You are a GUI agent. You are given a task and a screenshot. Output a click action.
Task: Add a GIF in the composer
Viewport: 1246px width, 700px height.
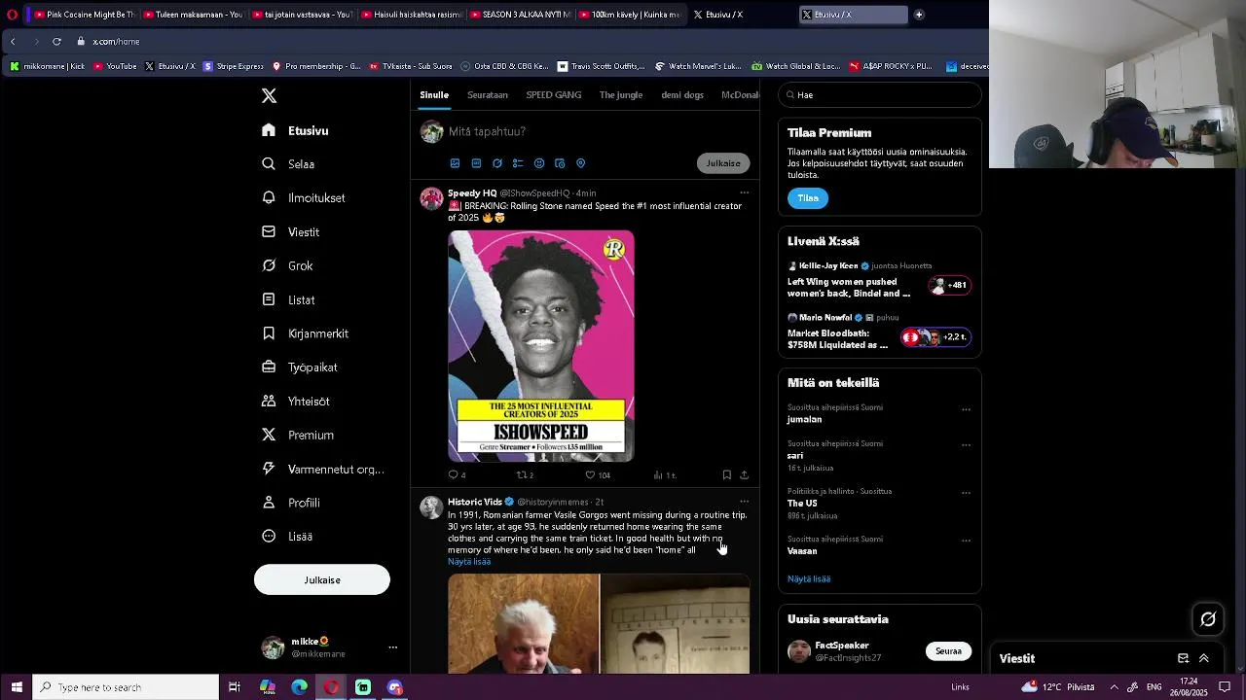(x=476, y=163)
